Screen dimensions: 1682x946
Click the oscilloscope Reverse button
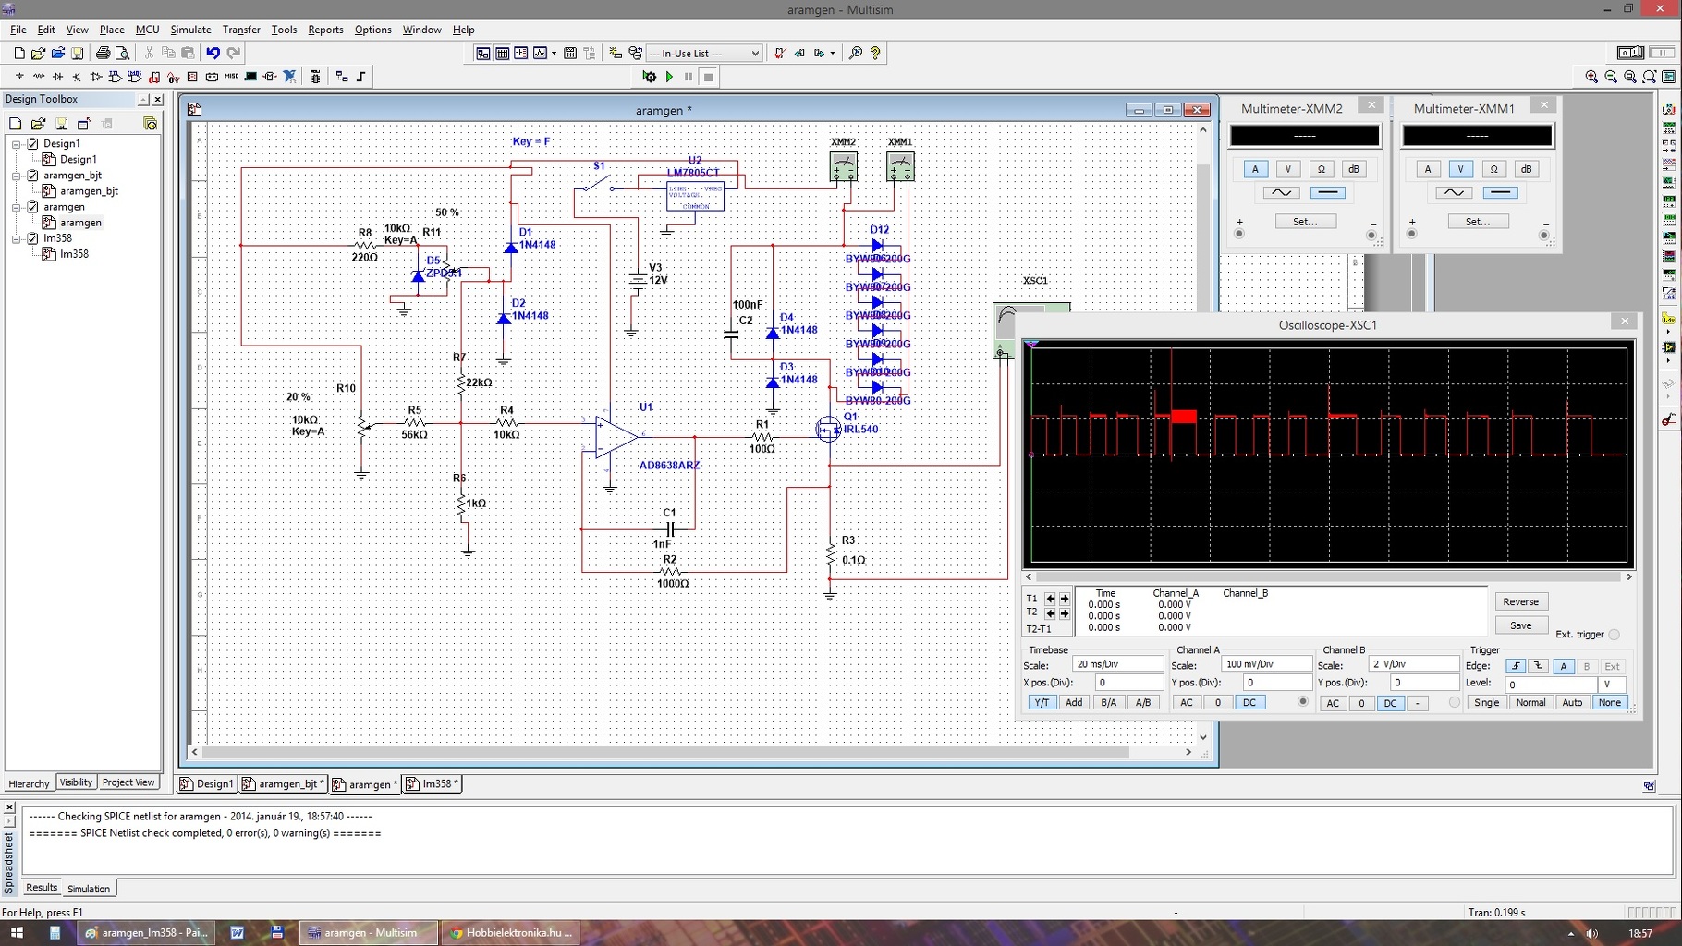pyautogui.click(x=1520, y=601)
